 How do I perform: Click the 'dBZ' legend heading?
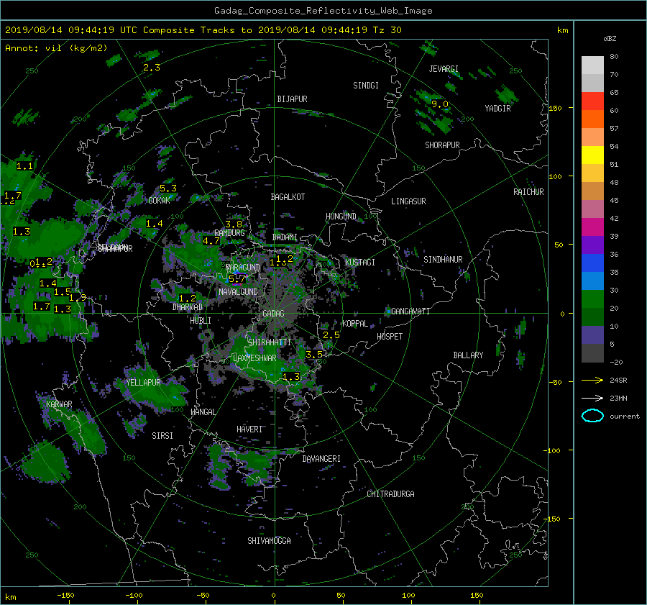pyautogui.click(x=610, y=38)
